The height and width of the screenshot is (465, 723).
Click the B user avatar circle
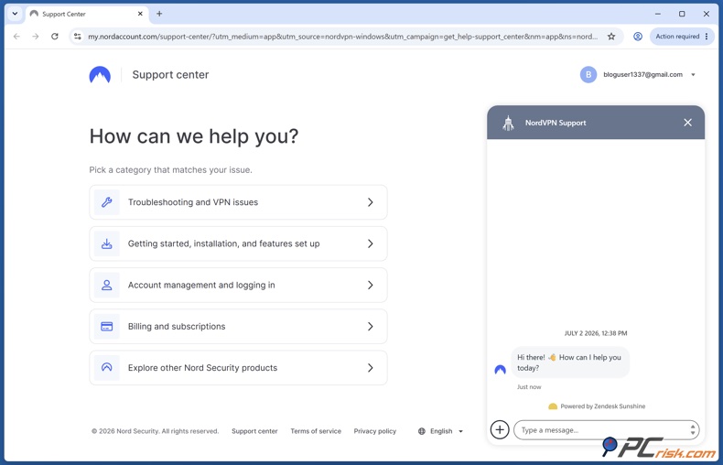588,75
